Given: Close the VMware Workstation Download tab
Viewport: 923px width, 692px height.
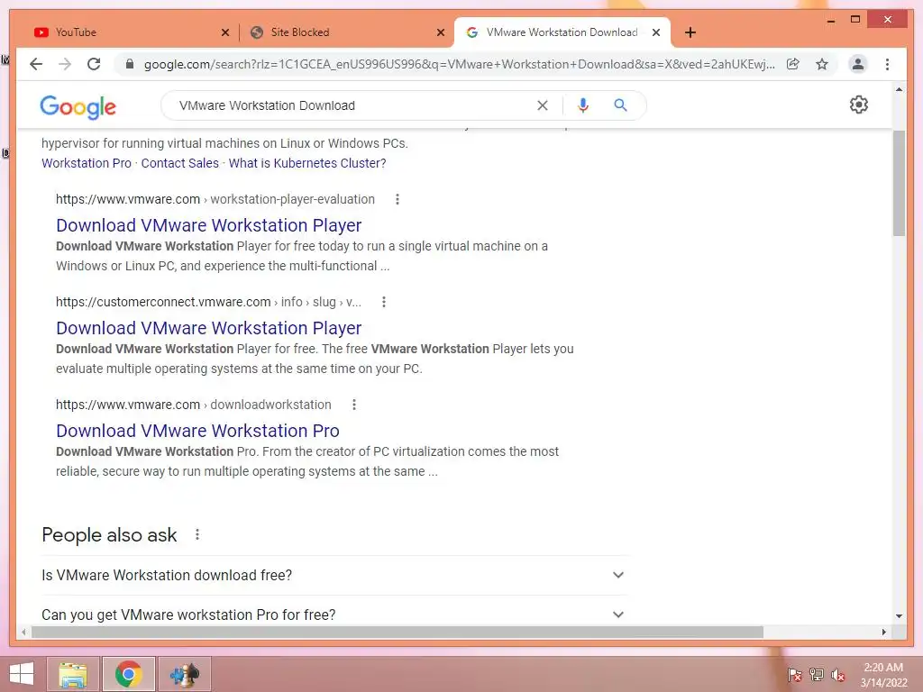Looking at the screenshot, I should point(656,32).
